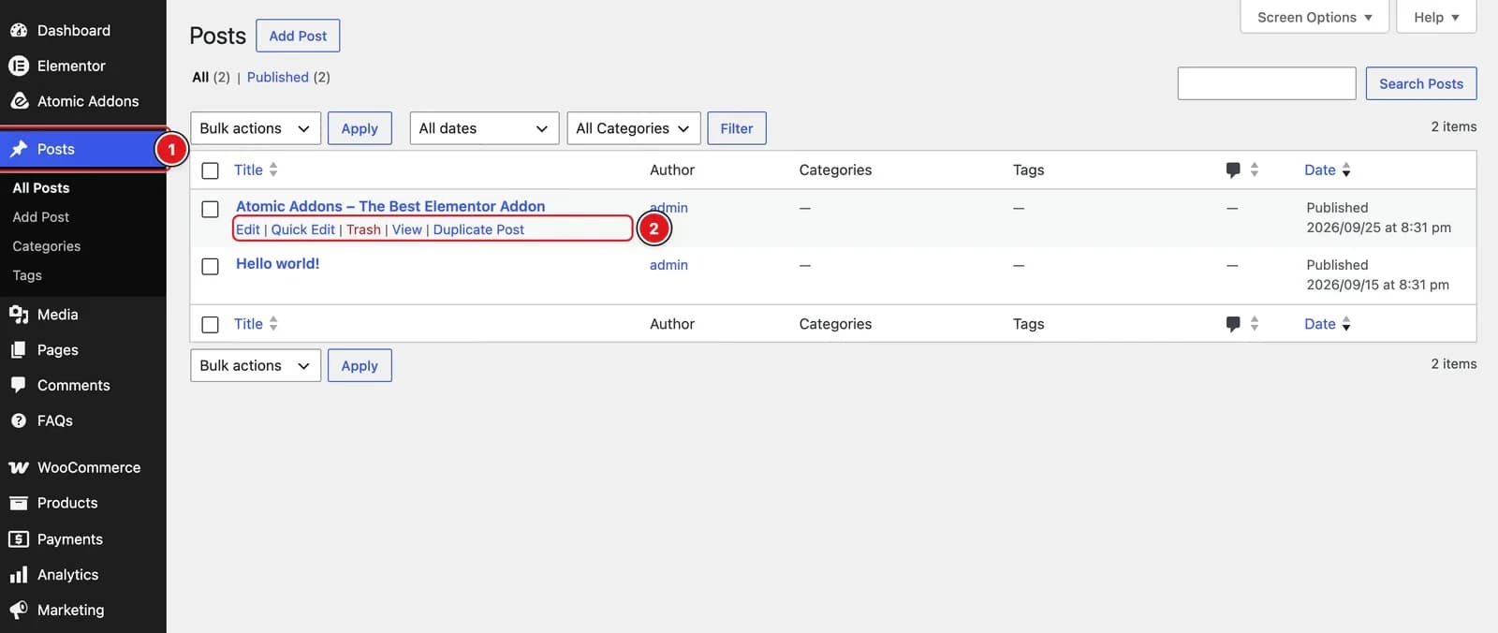Click the Atomic Addons icon
The image size is (1498, 633).
pos(18,101)
